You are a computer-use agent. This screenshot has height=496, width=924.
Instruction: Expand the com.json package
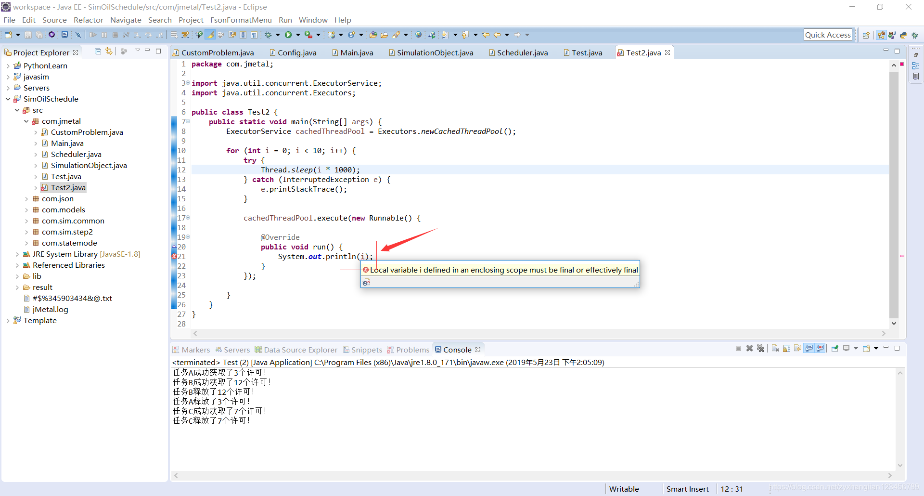tap(27, 198)
